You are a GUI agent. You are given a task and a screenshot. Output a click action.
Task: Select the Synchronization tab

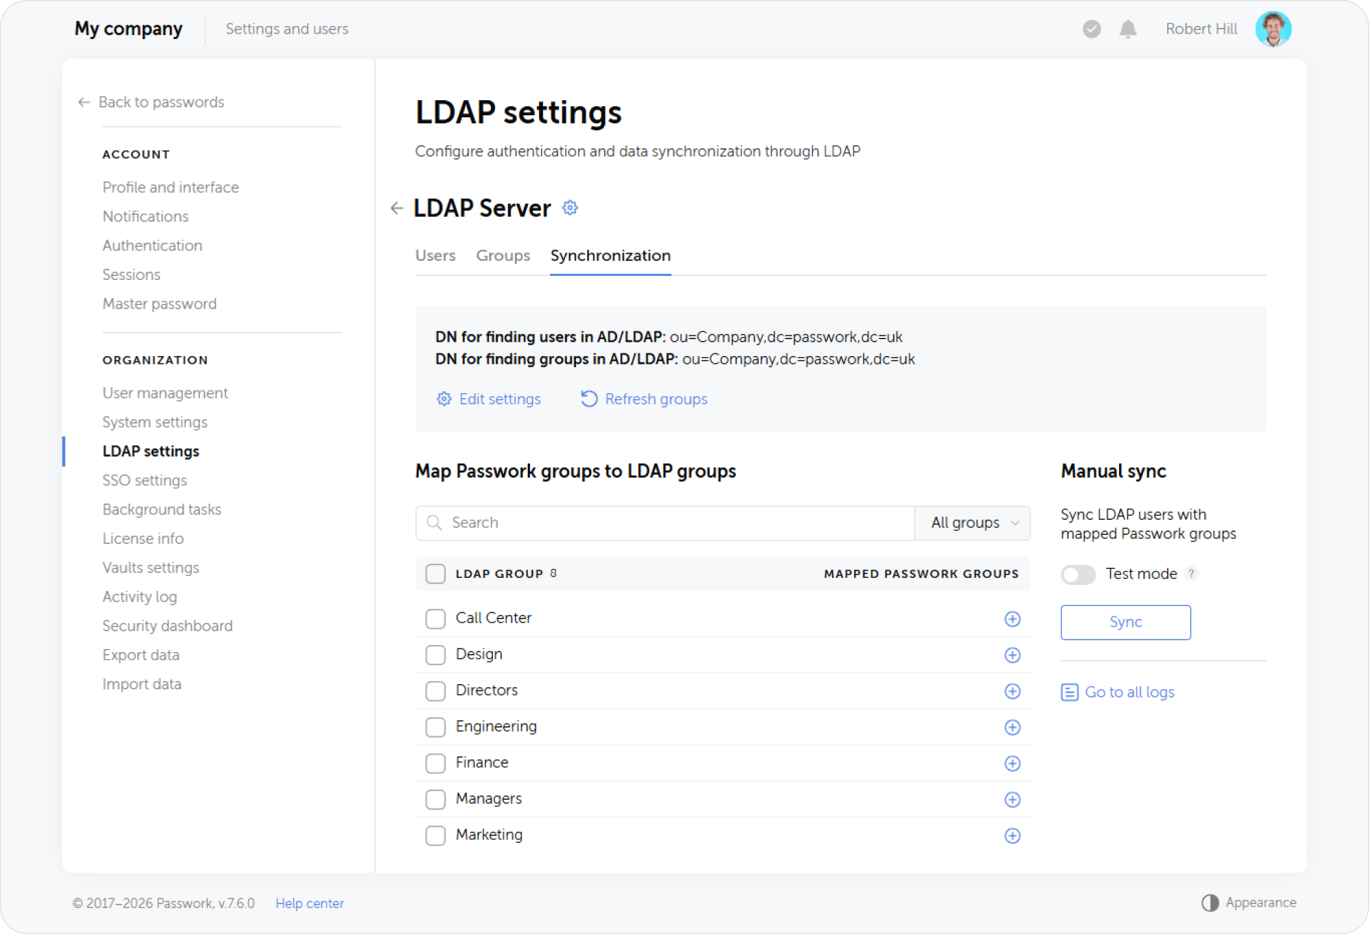tap(611, 255)
